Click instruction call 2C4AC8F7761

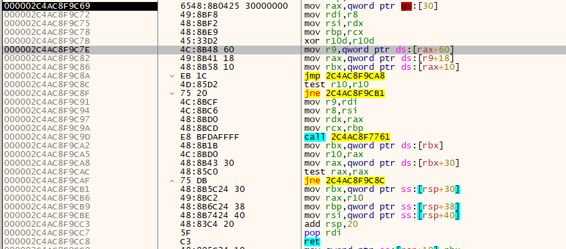pyautogui.click(x=347, y=137)
